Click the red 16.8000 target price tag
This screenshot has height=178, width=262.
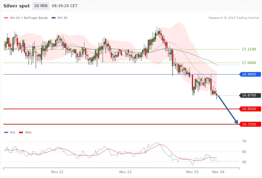pos(250,109)
